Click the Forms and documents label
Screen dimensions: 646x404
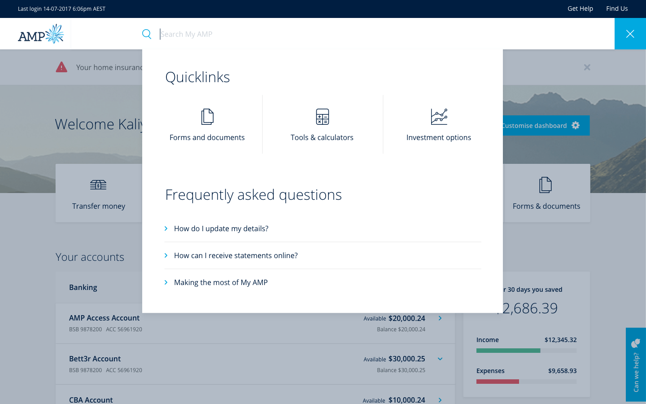coord(207,137)
